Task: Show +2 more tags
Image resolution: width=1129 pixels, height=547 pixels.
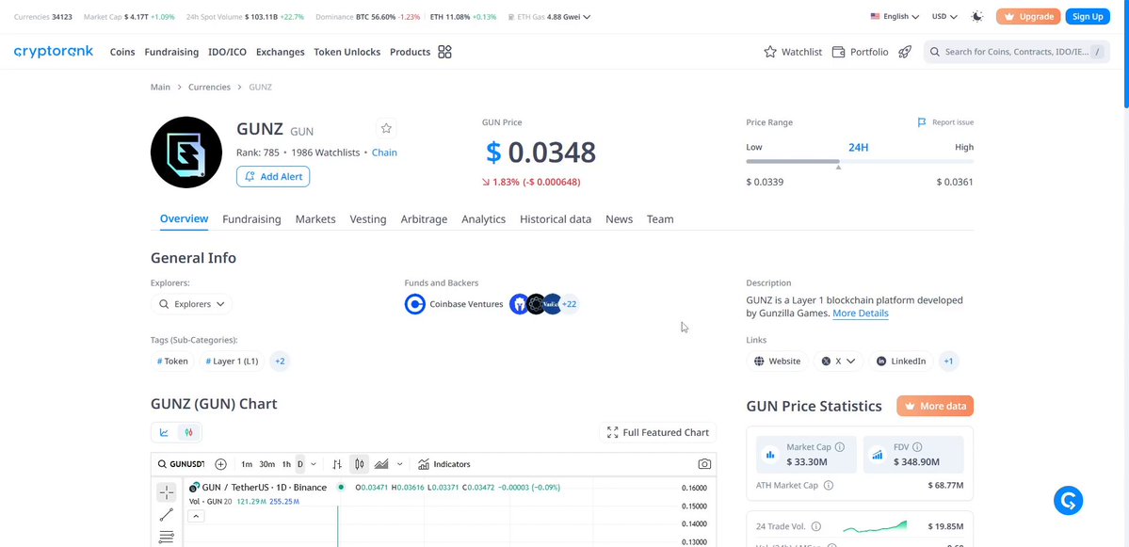Action: pos(280,362)
